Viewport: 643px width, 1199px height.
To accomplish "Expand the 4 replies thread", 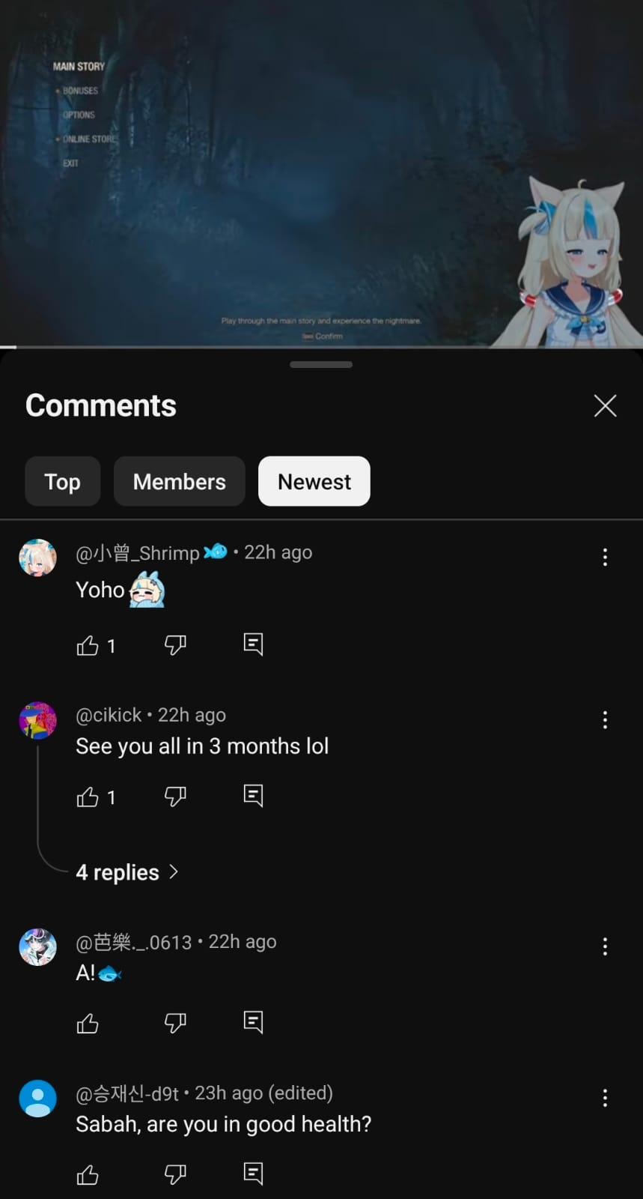I will 127,872.
